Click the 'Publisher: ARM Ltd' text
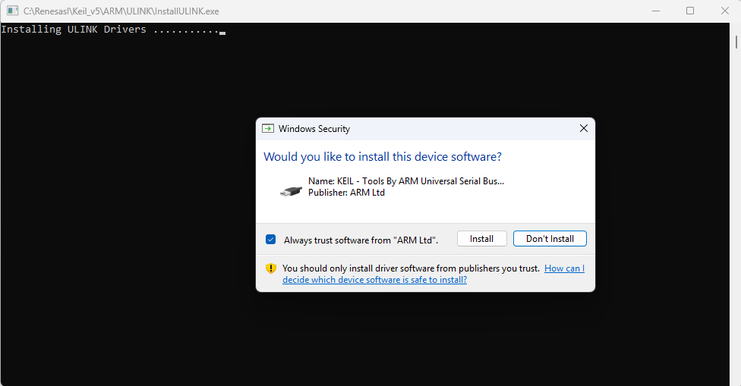 346,193
